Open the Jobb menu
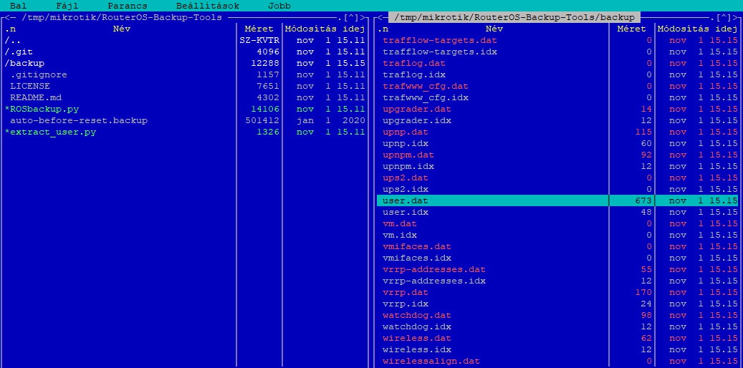The image size is (743, 368). [279, 6]
